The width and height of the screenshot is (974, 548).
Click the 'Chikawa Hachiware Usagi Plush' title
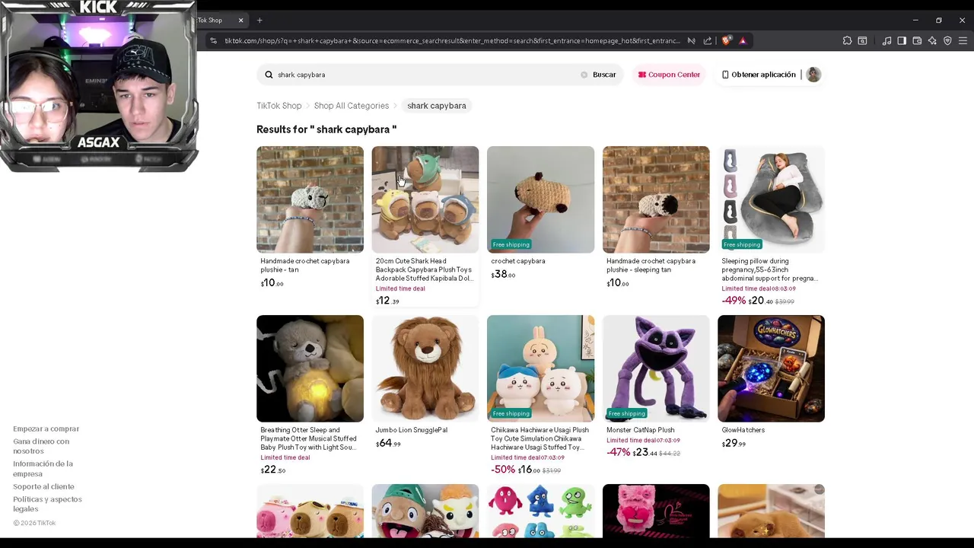click(540, 438)
